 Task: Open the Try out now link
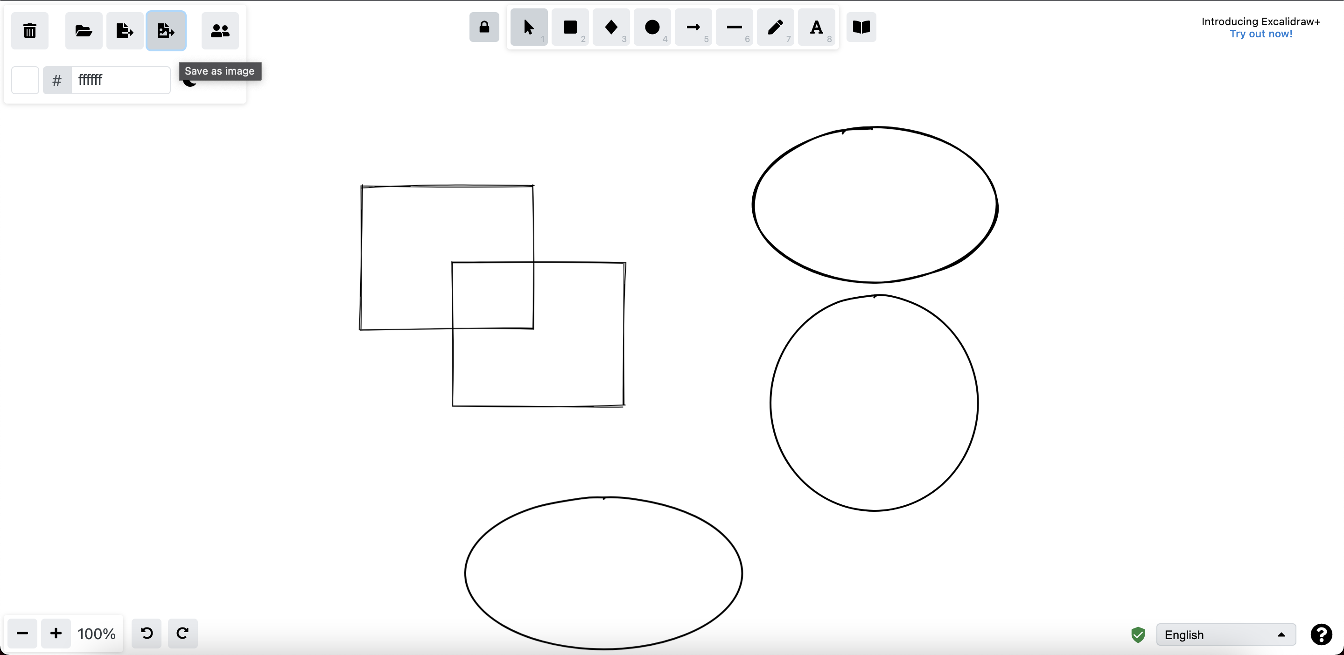click(x=1261, y=34)
